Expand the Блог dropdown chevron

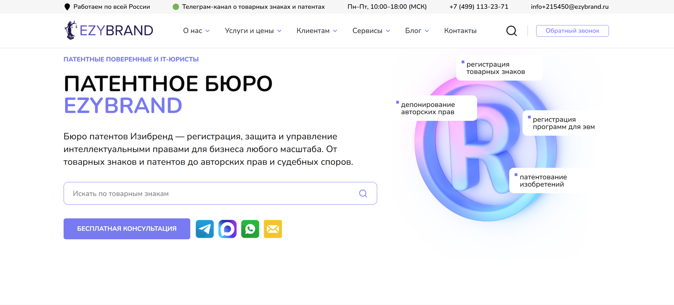pyautogui.click(x=427, y=31)
